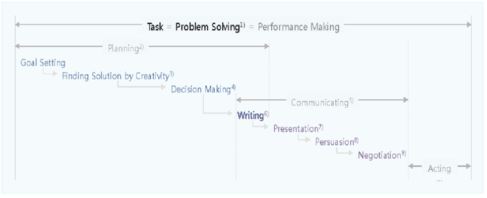Click arrow leading into Decision Making
487x198 pixels.
(142, 85)
